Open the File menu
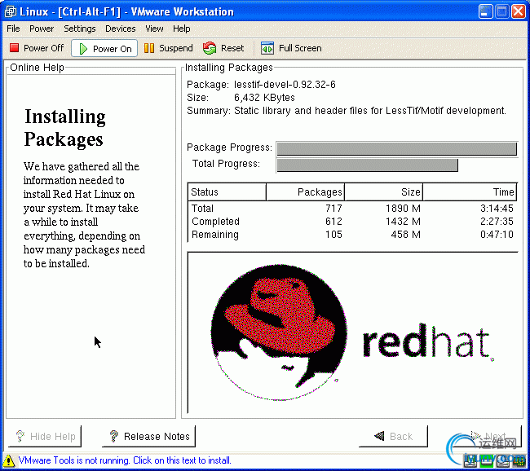The image size is (530, 471). pyautogui.click(x=13, y=29)
